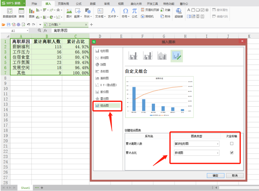Click the formula bar showing 离职原因
This screenshot has height=191, width=259.
click(x=154, y=31)
